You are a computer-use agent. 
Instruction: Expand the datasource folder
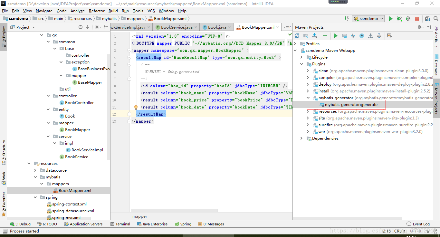coord(35,170)
